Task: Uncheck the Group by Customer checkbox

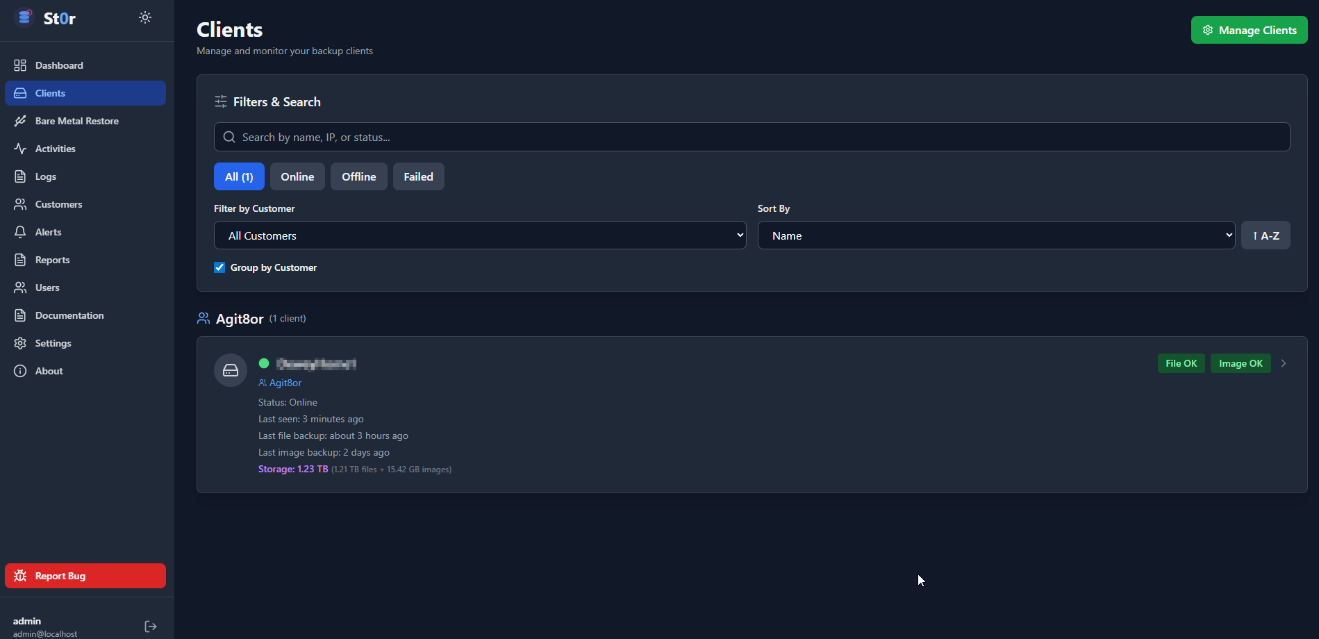Action: pyautogui.click(x=219, y=267)
